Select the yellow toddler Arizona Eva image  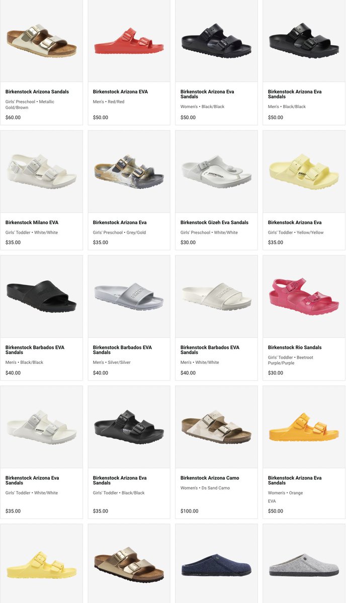click(x=304, y=171)
